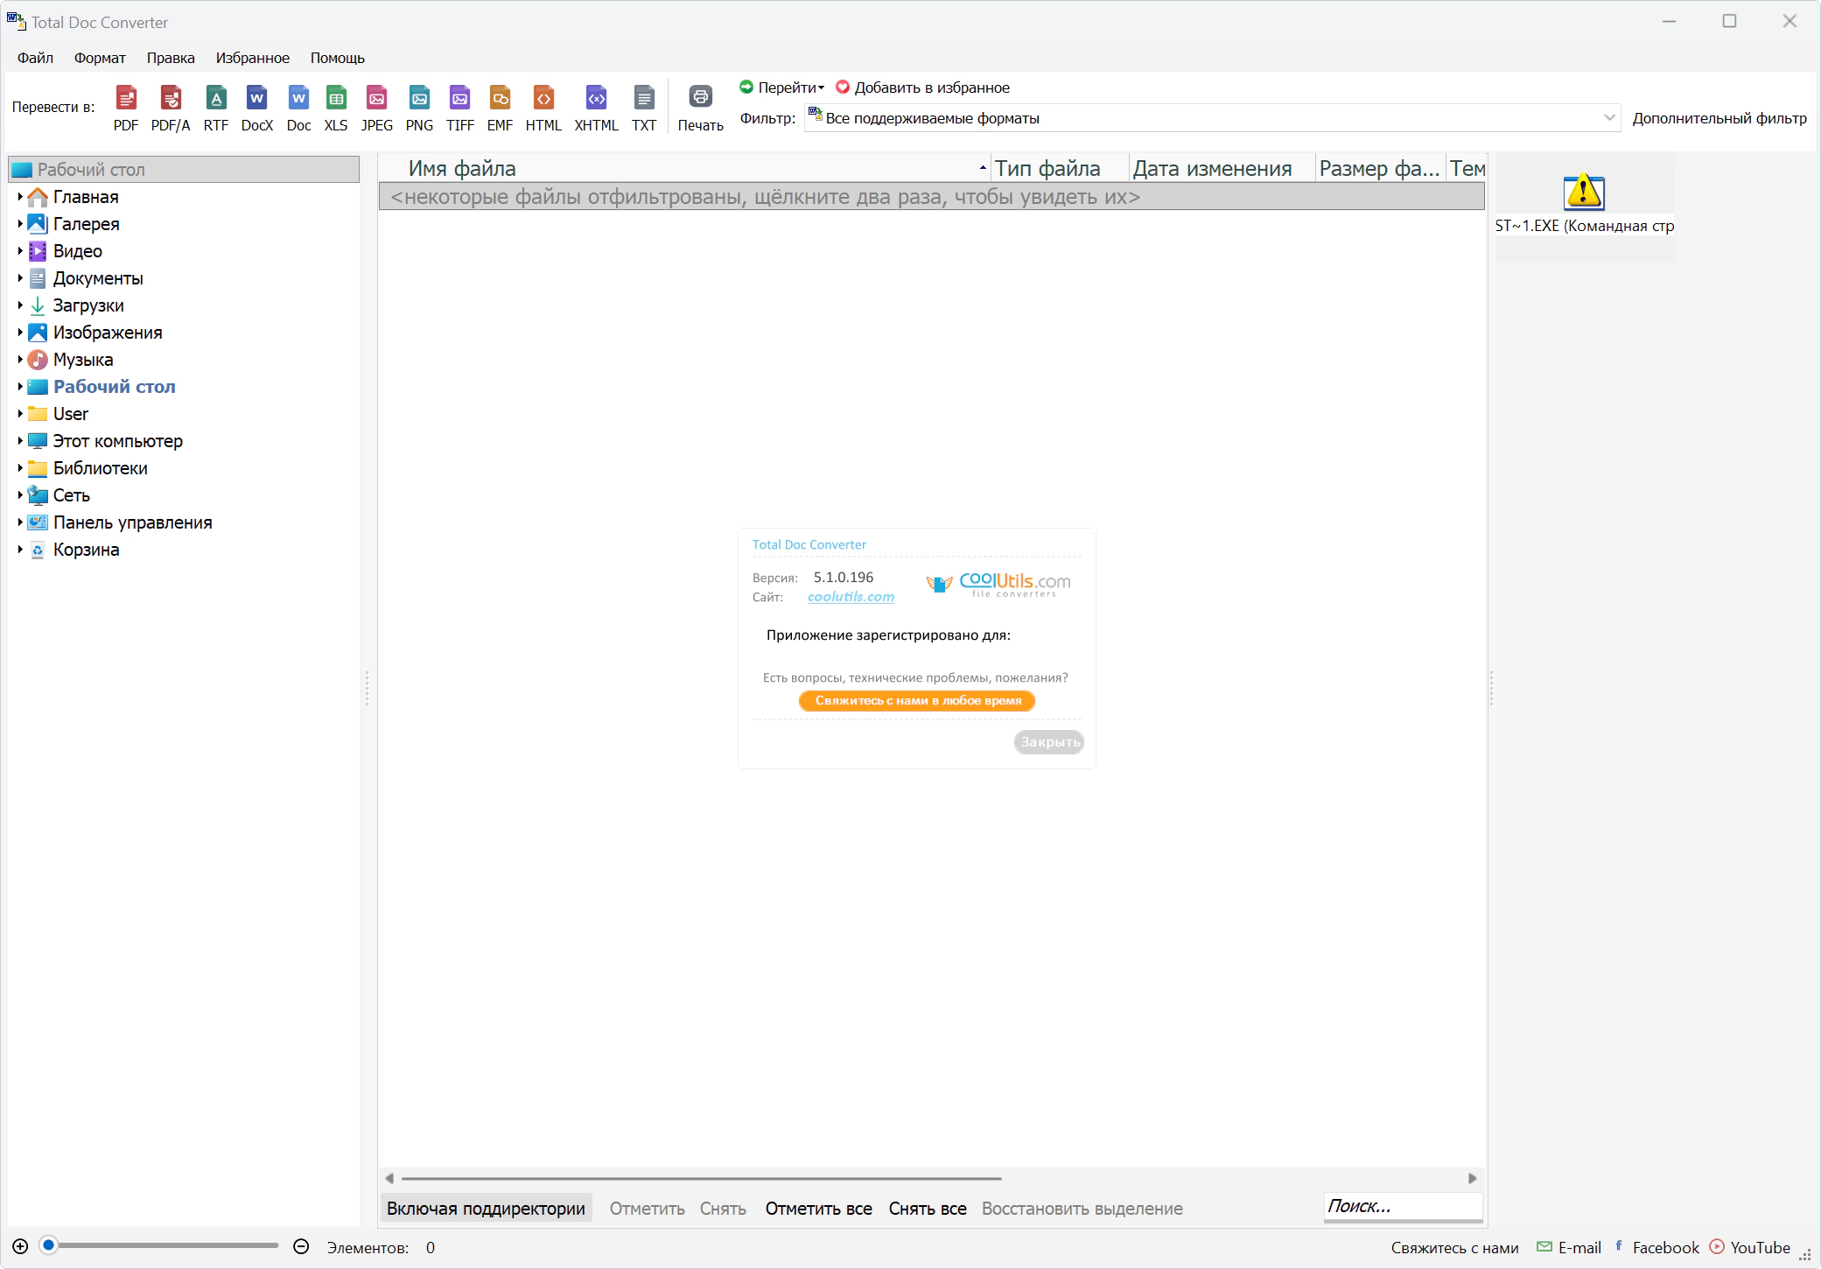Open the Избранное menu
The height and width of the screenshot is (1269, 1821).
(253, 58)
